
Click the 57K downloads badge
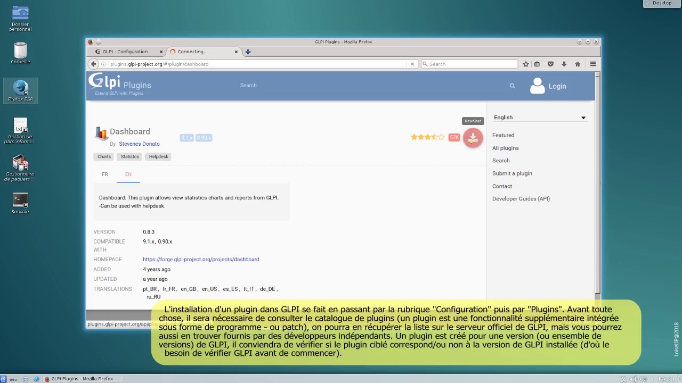[454, 137]
